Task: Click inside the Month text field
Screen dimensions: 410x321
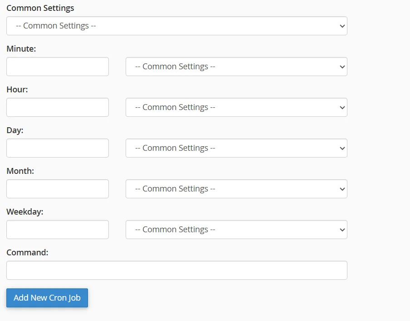Action: coord(58,189)
